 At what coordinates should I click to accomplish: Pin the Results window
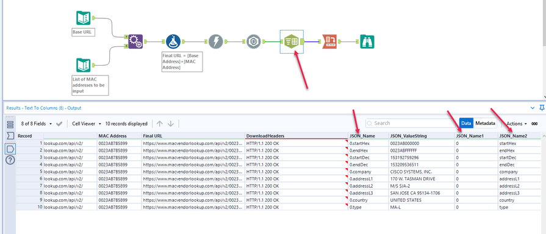click(542, 108)
